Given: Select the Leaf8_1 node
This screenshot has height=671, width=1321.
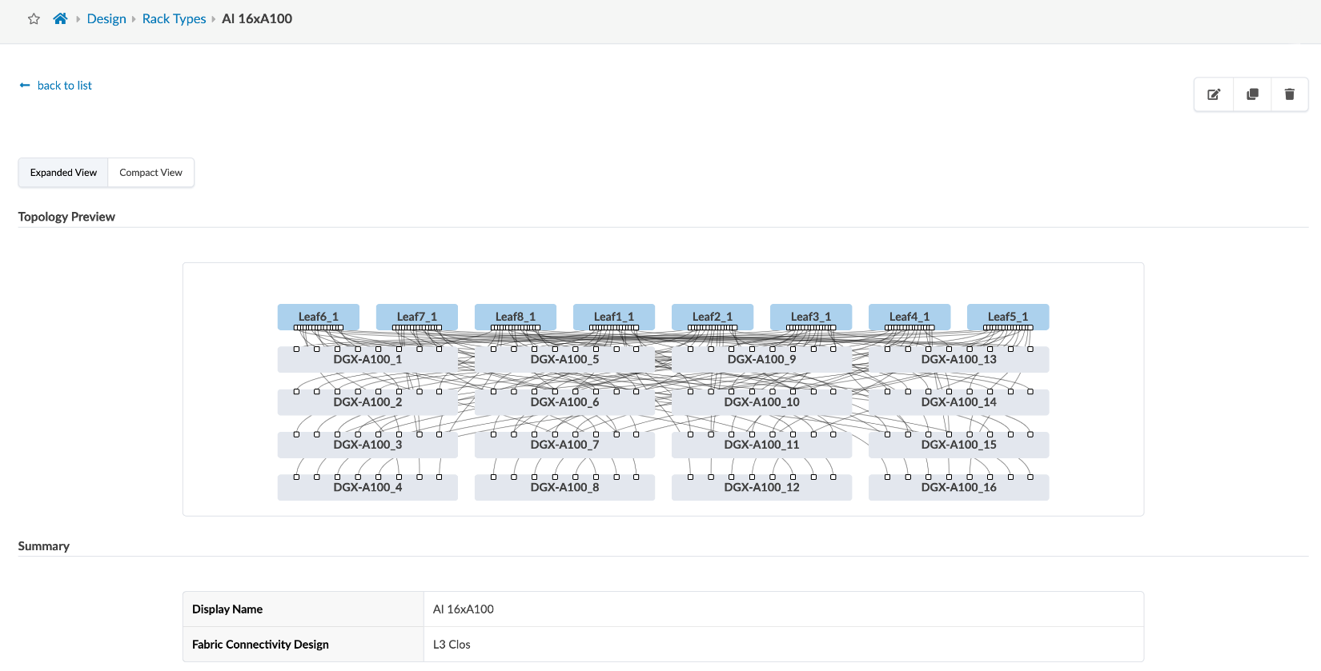Looking at the screenshot, I should (x=516, y=317).
